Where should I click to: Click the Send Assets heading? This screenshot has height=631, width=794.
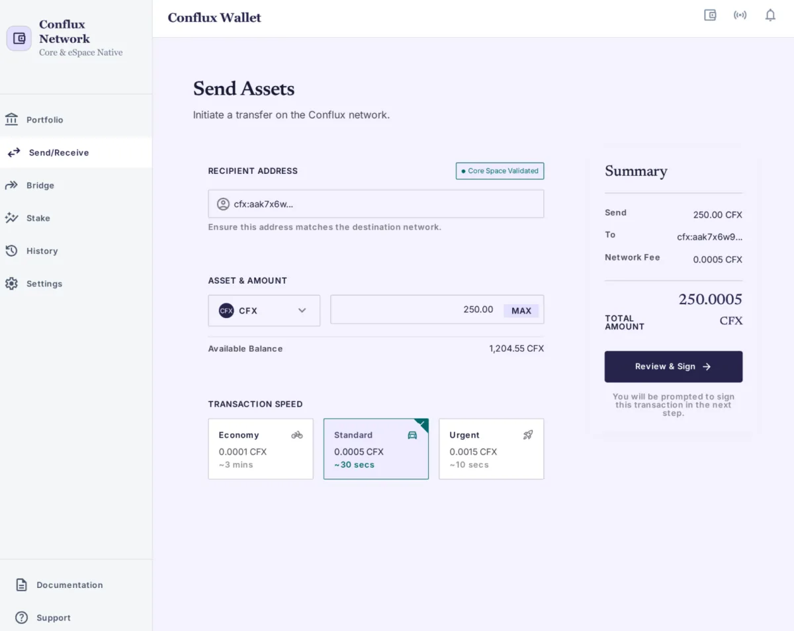tap(243, 89)
